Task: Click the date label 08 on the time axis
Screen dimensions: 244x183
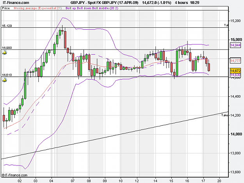Action: pyautogui.click(x=89, y=181)
